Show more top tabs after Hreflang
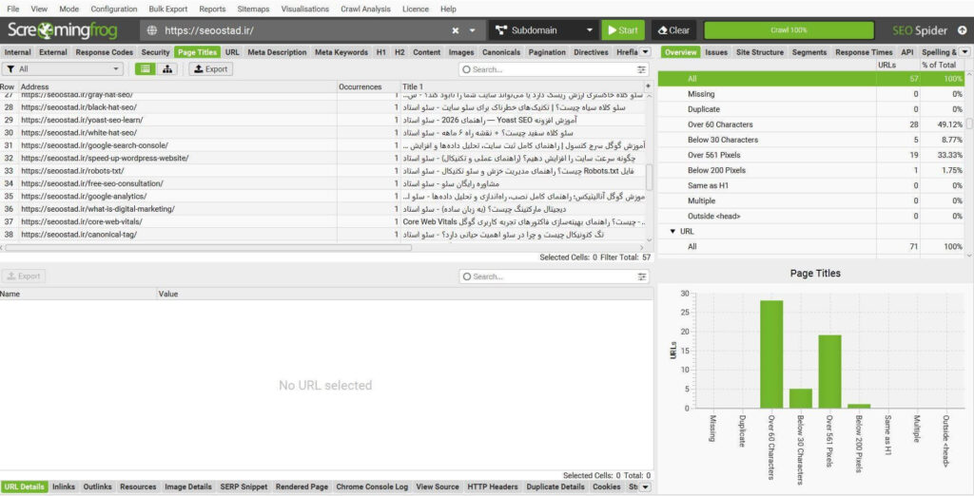The image size is (974, 496). [x=646, y=52]
